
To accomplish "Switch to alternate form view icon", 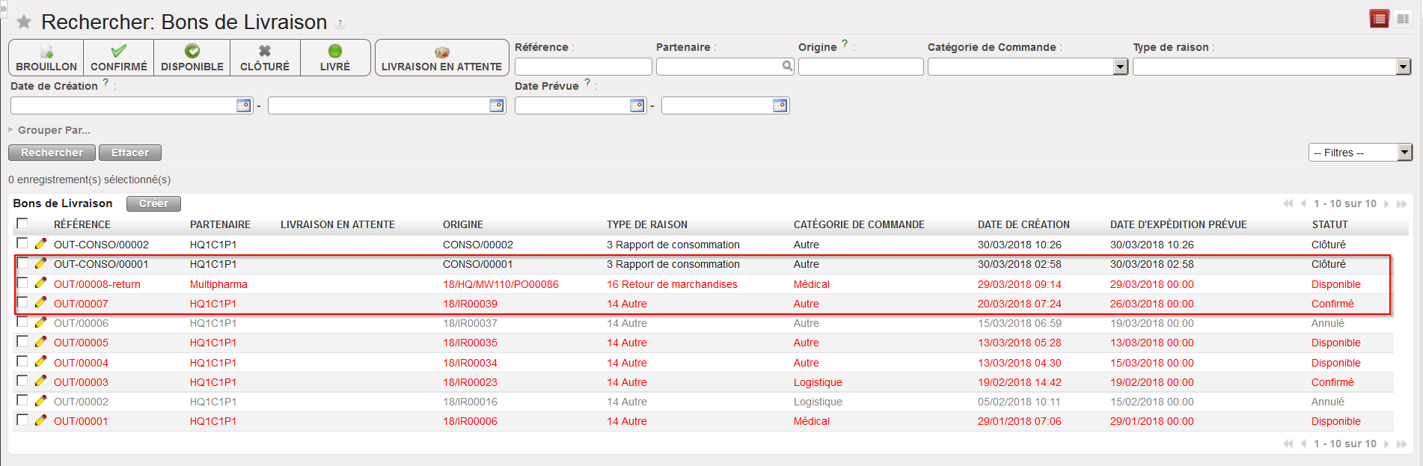I will pos(1403,19).
